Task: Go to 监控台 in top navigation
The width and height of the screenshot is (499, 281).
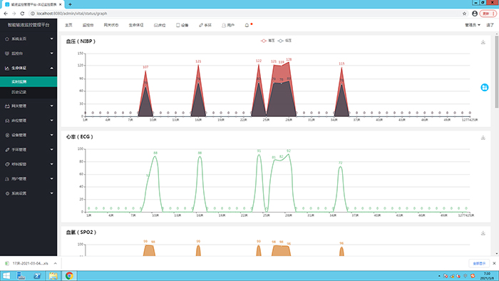Action: tap(88, 25)
